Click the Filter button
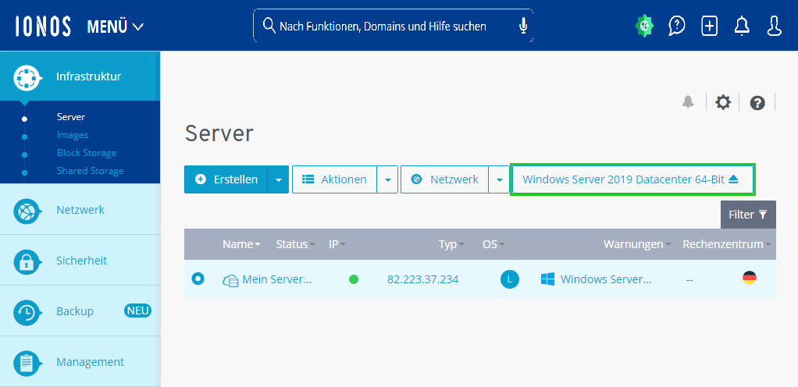 748,215
